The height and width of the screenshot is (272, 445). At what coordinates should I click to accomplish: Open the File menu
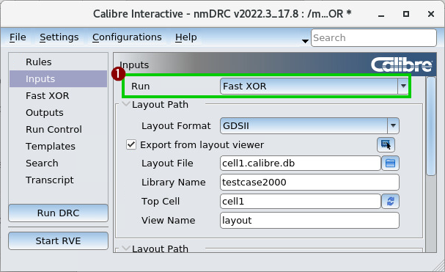click(18, 37)
